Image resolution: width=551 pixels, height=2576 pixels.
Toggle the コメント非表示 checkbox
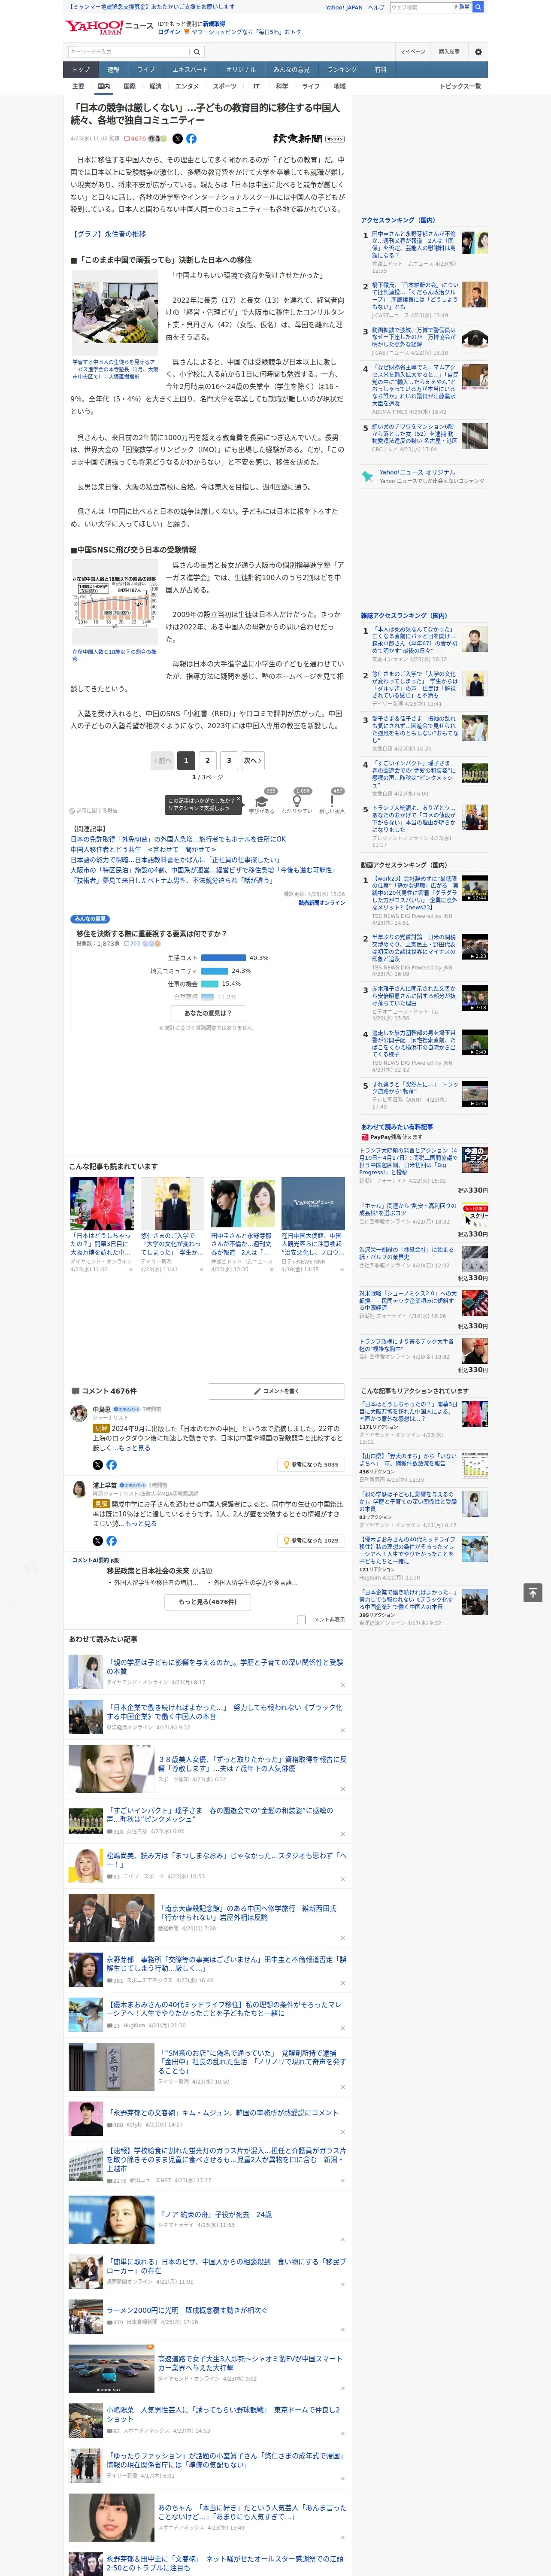click(301, 1619)
